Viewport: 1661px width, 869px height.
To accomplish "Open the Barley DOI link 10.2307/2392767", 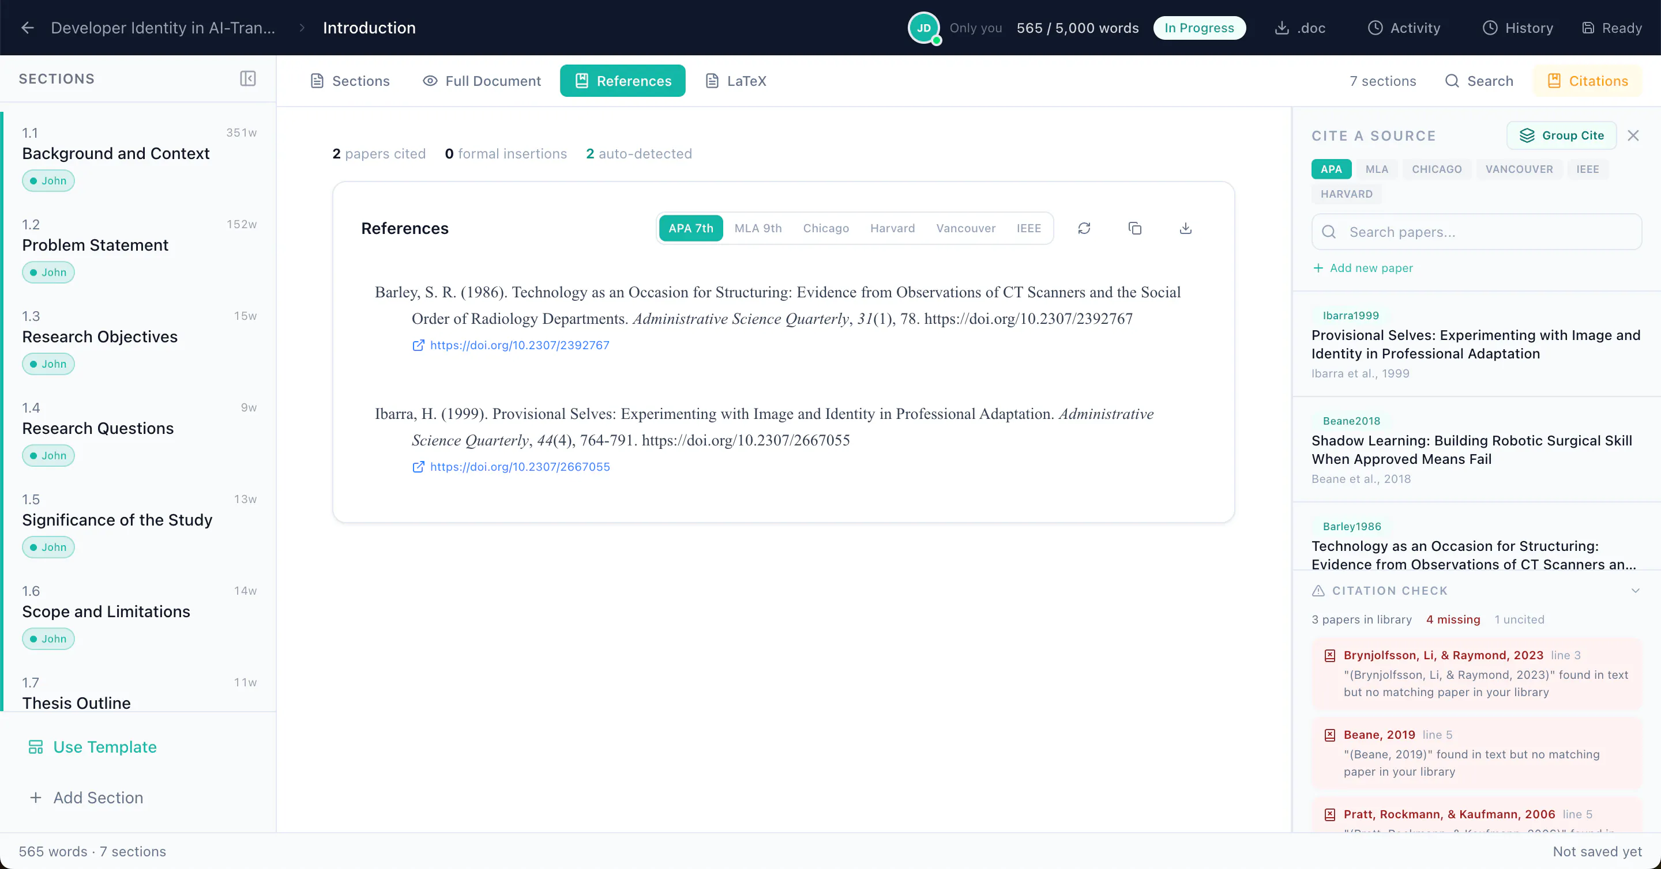I will [519, 345].
